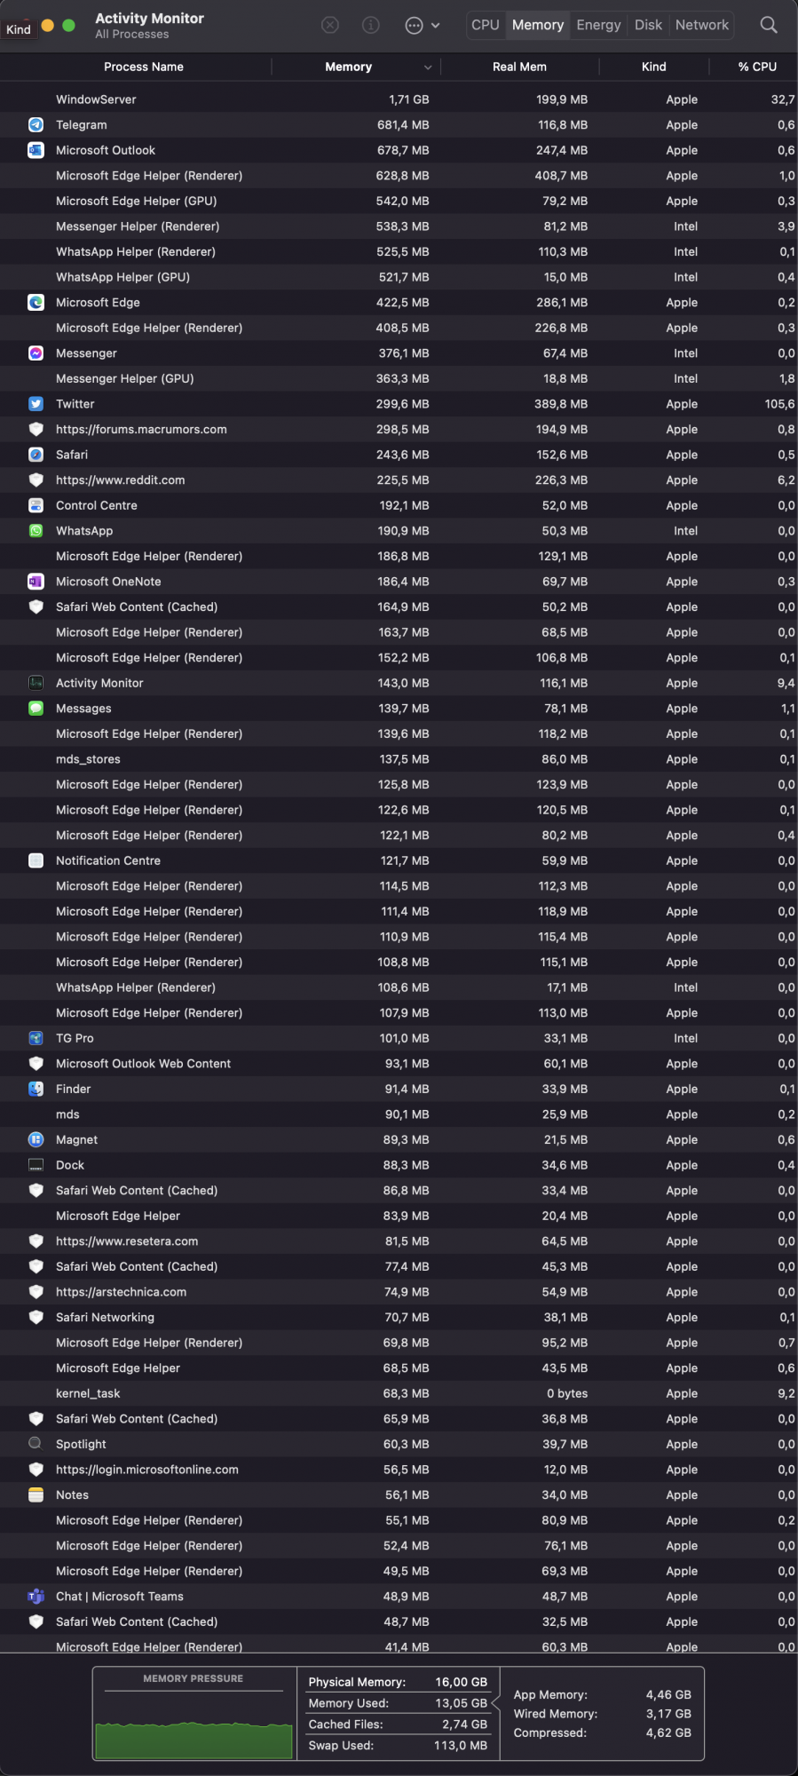Sort by the Real Mem column

click(519, 67)
